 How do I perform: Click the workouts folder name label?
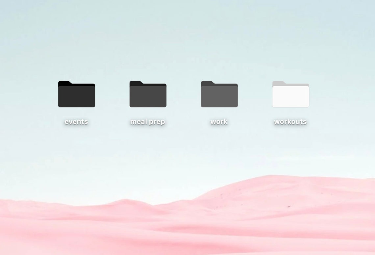290,122
